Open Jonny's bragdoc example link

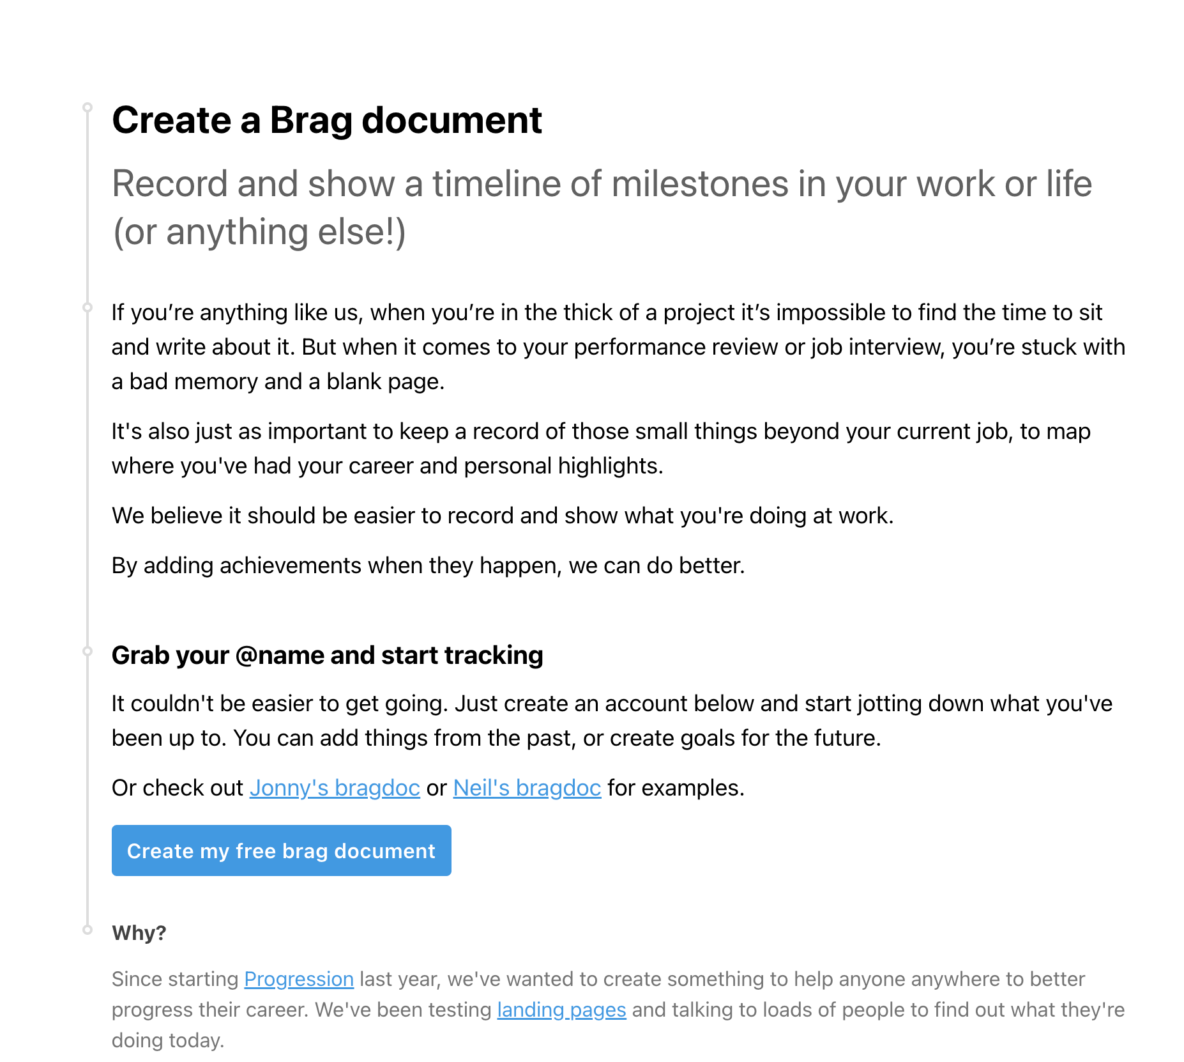coord(335,788)
